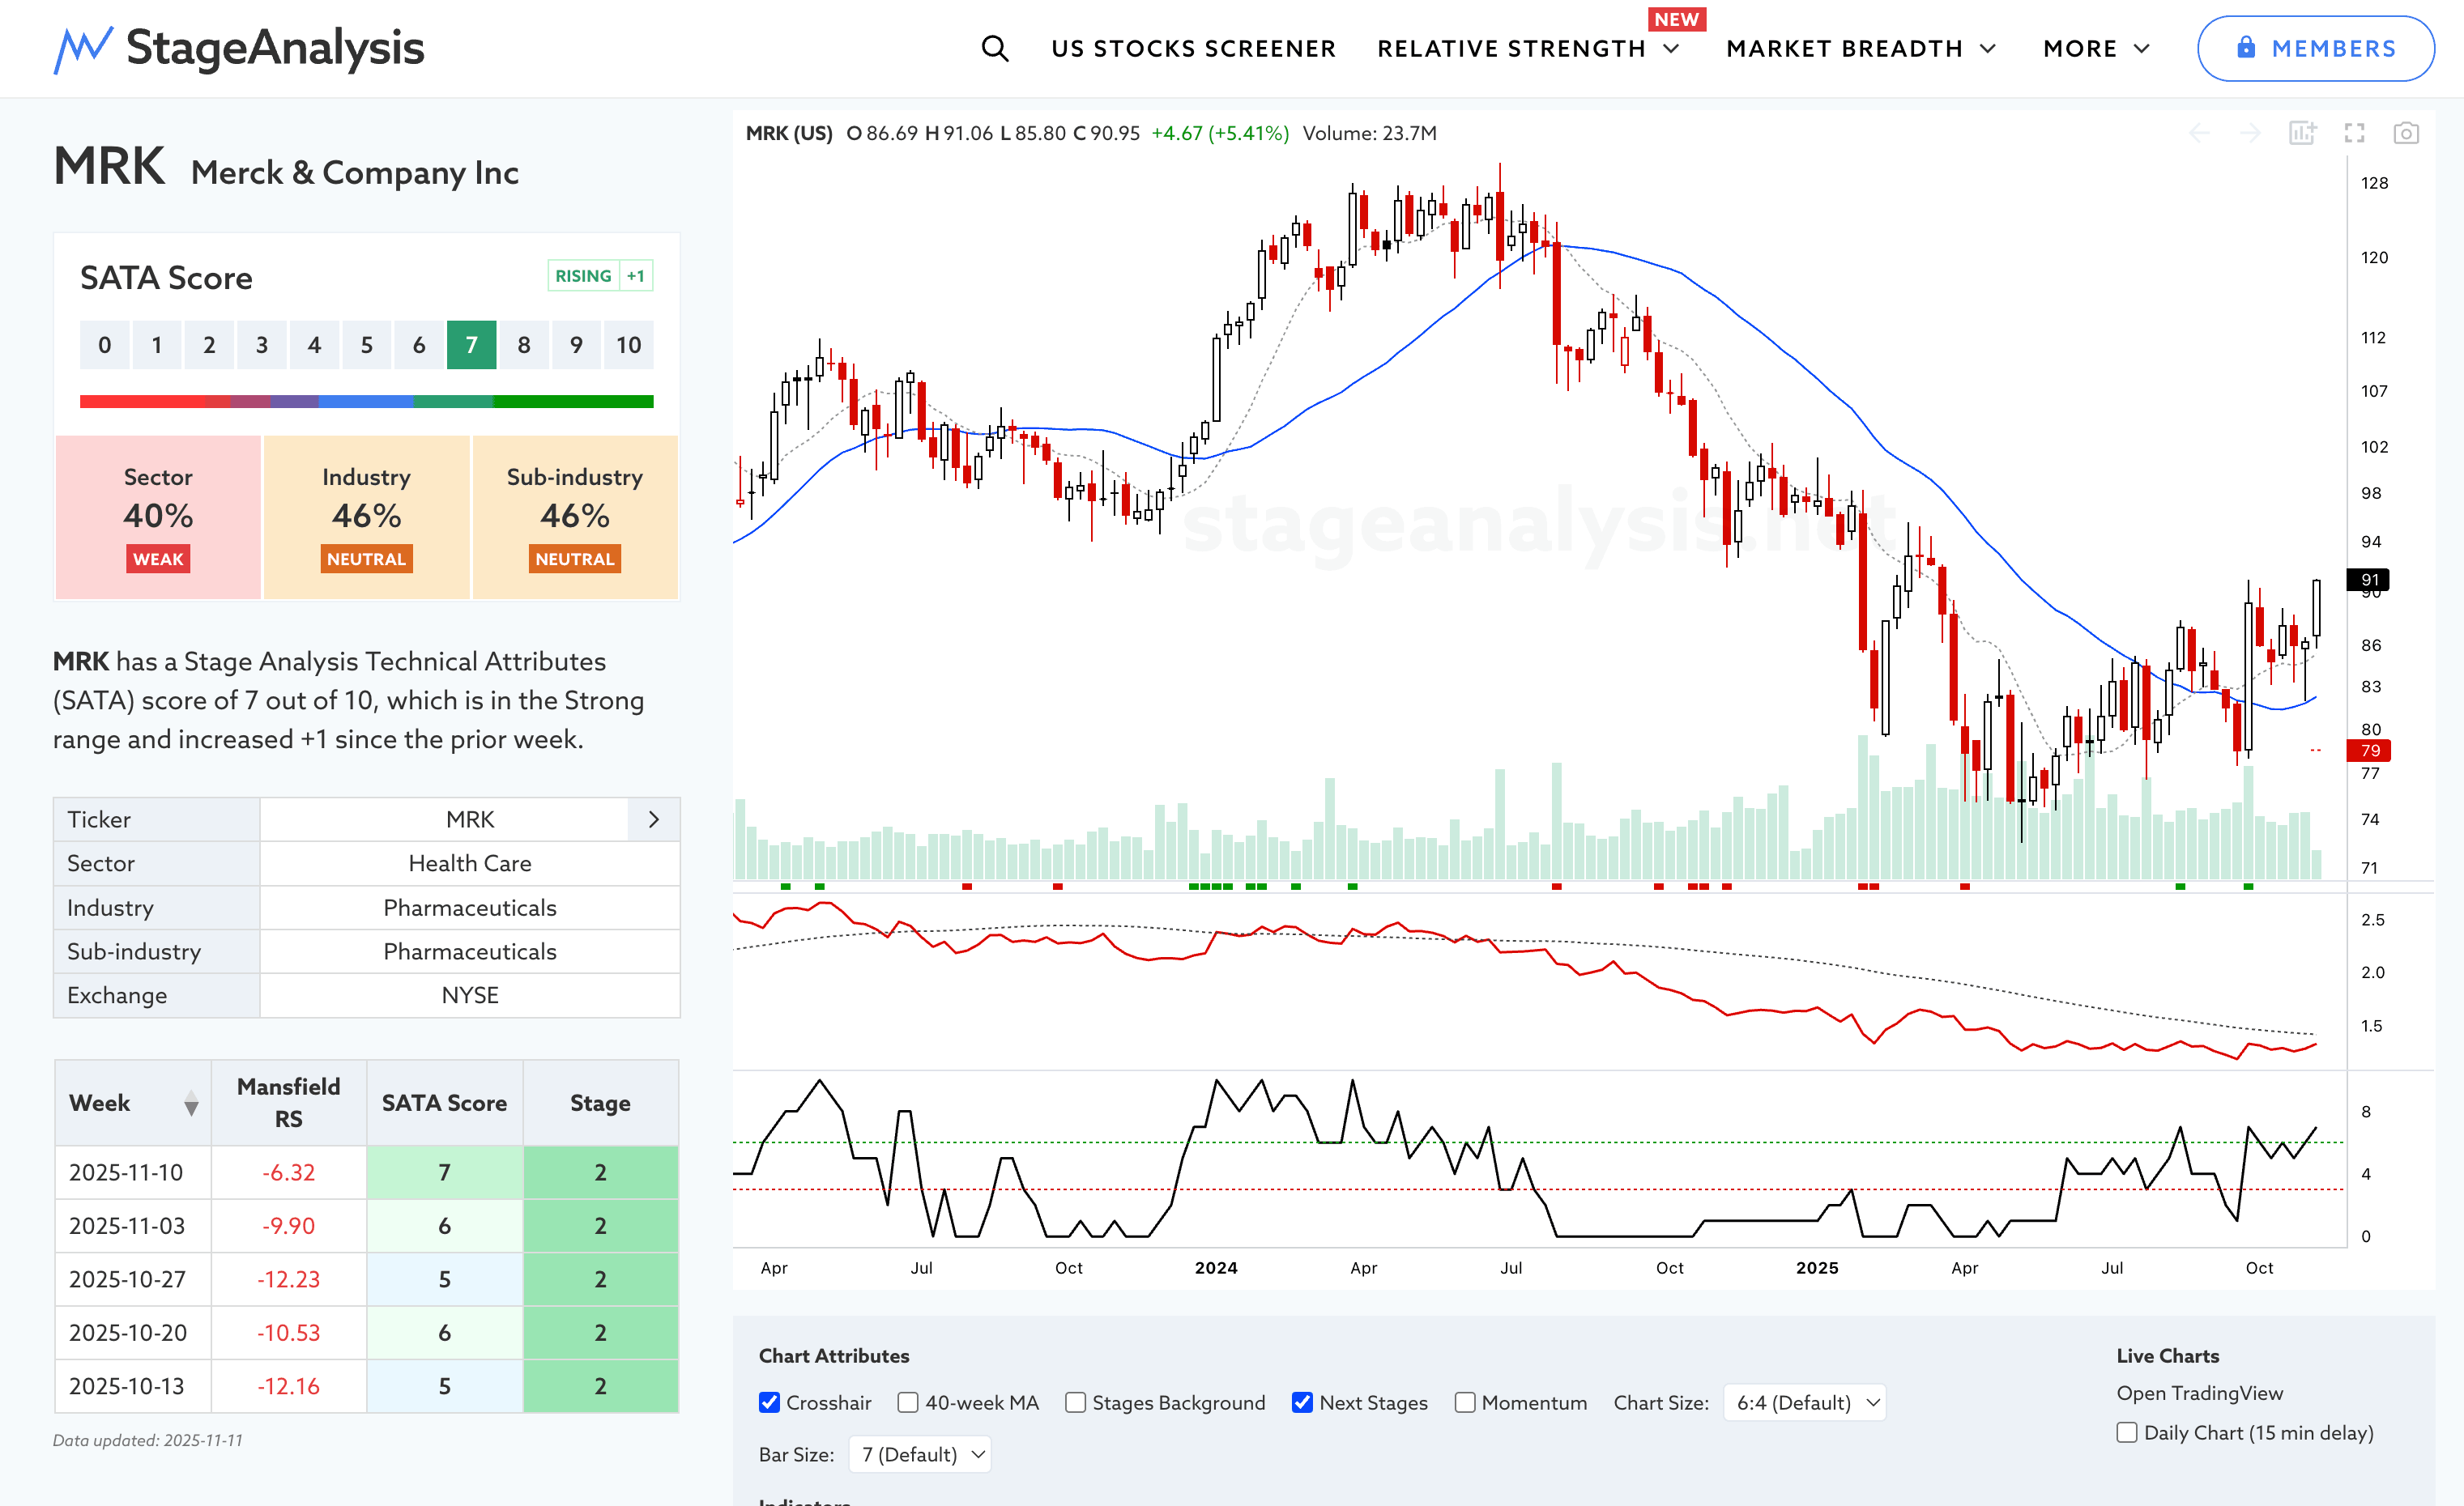Click the chart forward arrow icon

coord(2250,133)
